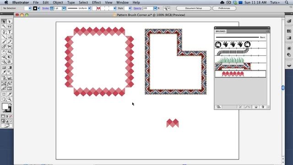Swap fill and stroke arrows icon

pyautogui.click(x=11, y=104)
